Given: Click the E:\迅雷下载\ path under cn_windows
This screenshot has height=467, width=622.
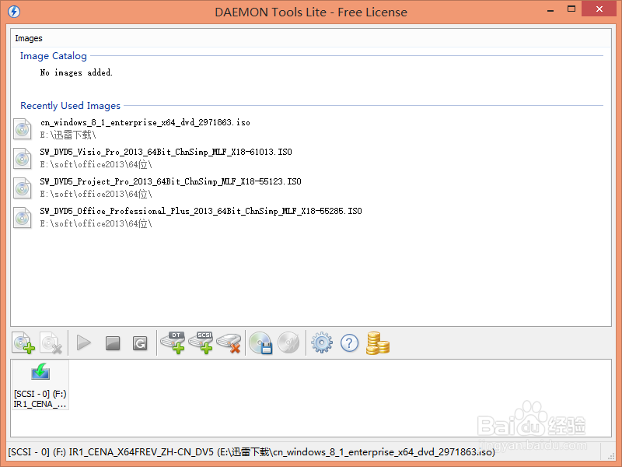Looking at the screenshot, I should click(68, 135).
